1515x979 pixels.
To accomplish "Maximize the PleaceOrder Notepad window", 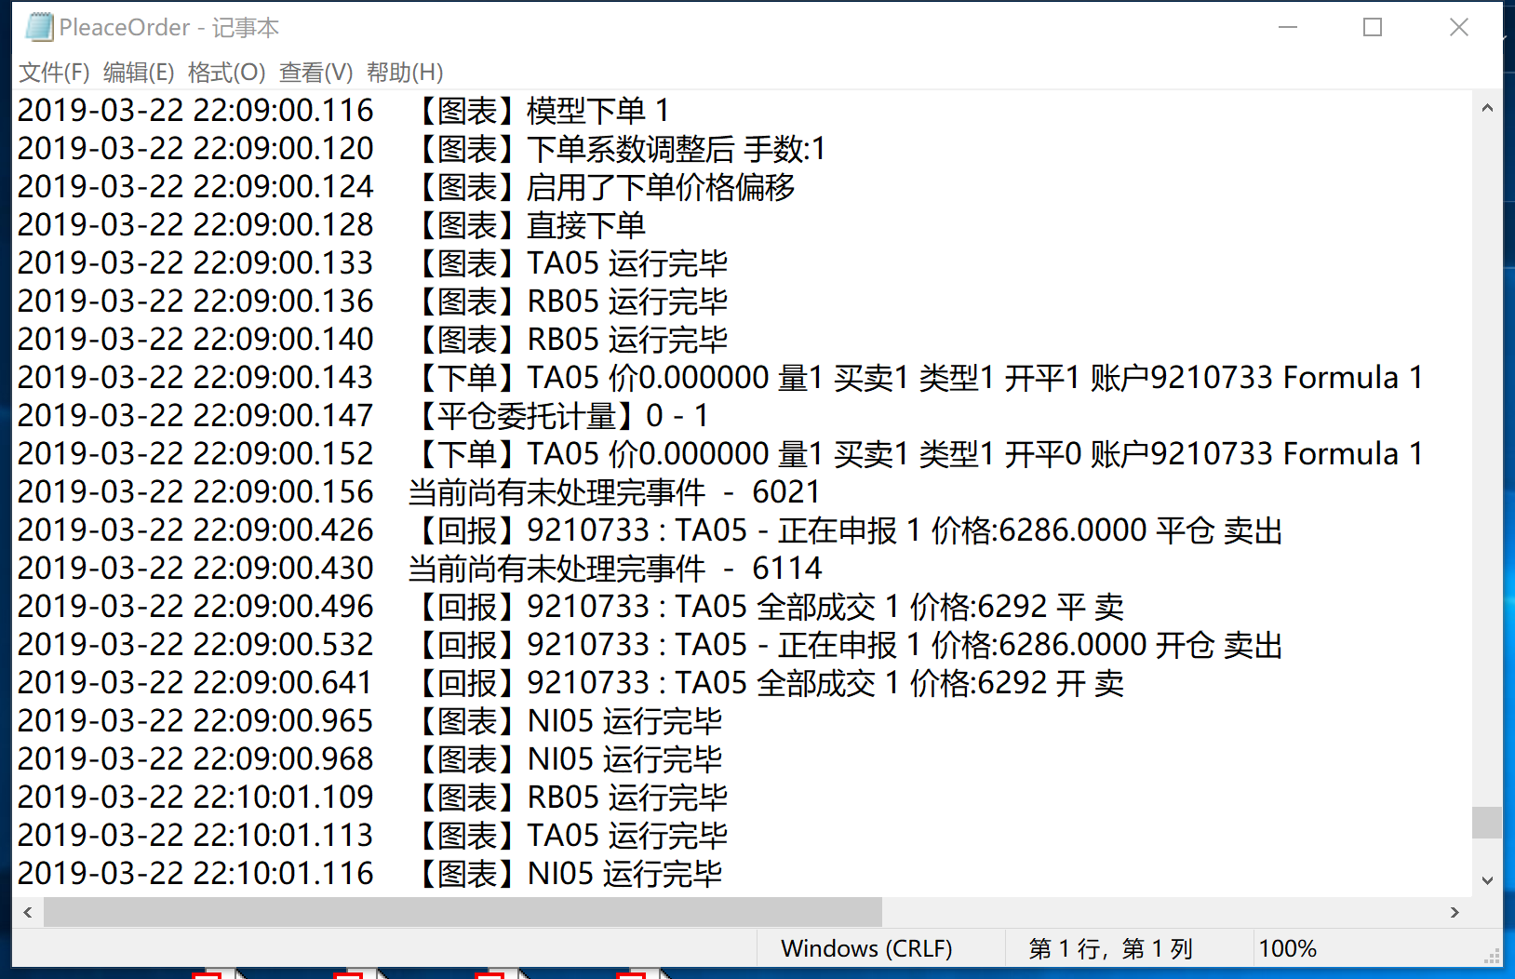I will point(1373,27).
